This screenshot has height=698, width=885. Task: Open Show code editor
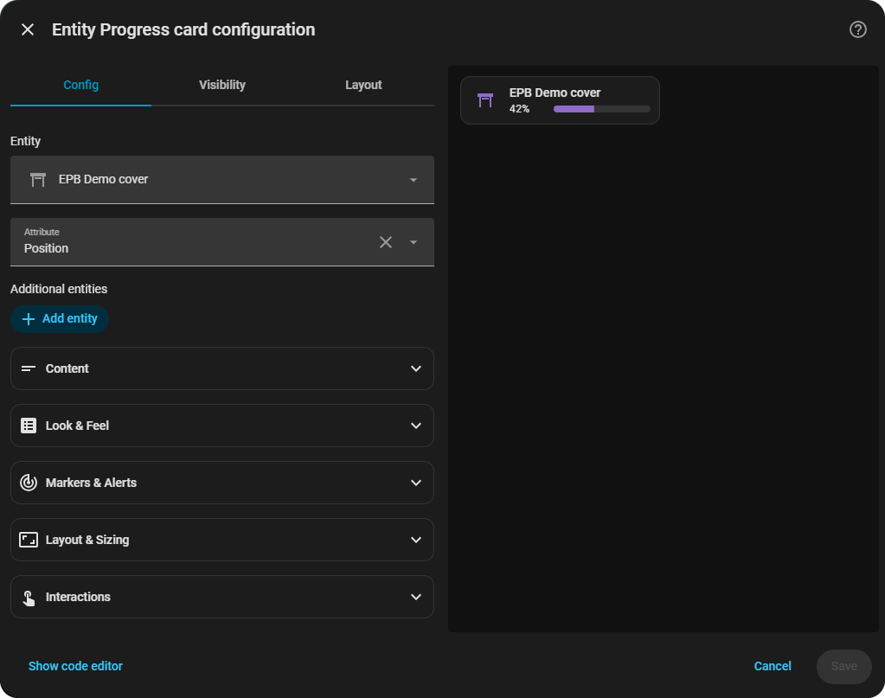(75, 666)
